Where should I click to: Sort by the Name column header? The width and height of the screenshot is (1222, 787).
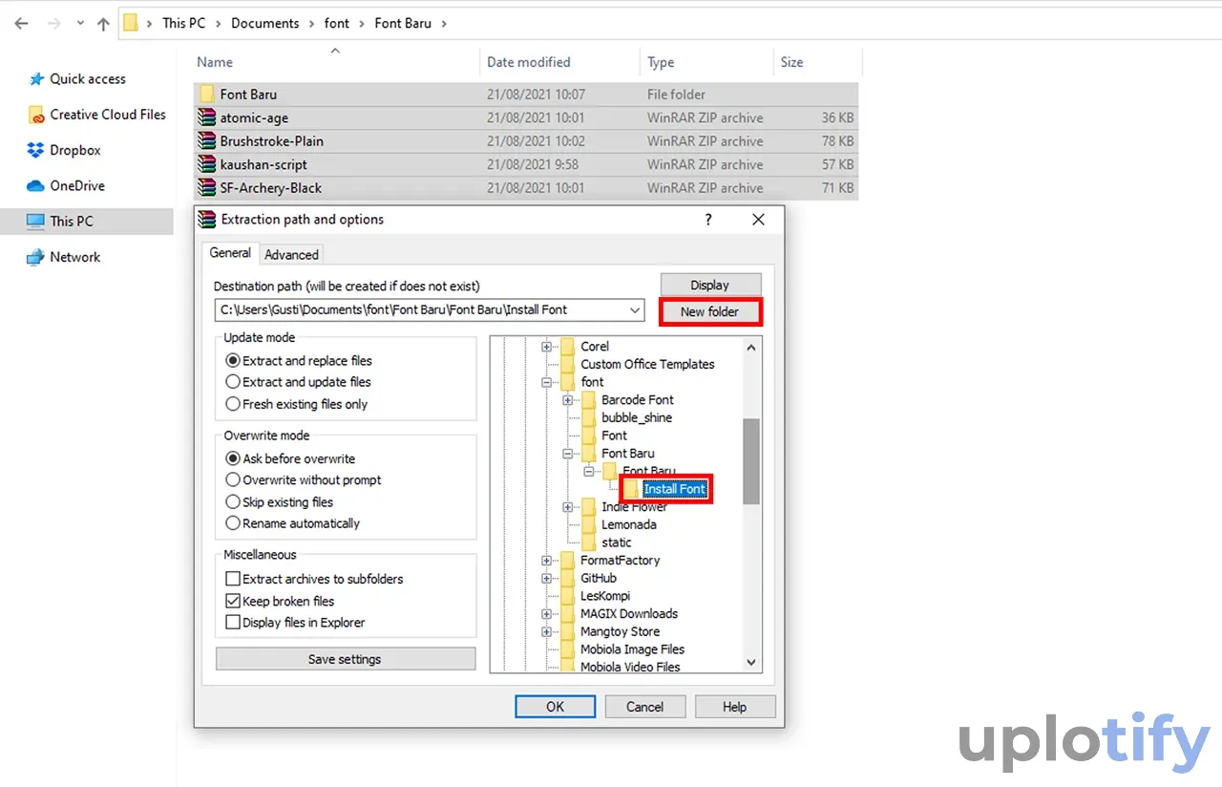[215, 62]
